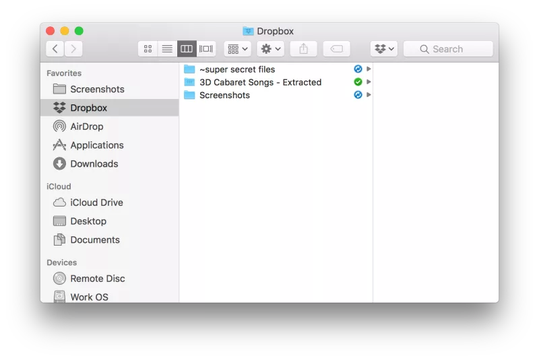539x360 pixels.
Task: Minimize the window with the yellow button
Action: (65, 31)
